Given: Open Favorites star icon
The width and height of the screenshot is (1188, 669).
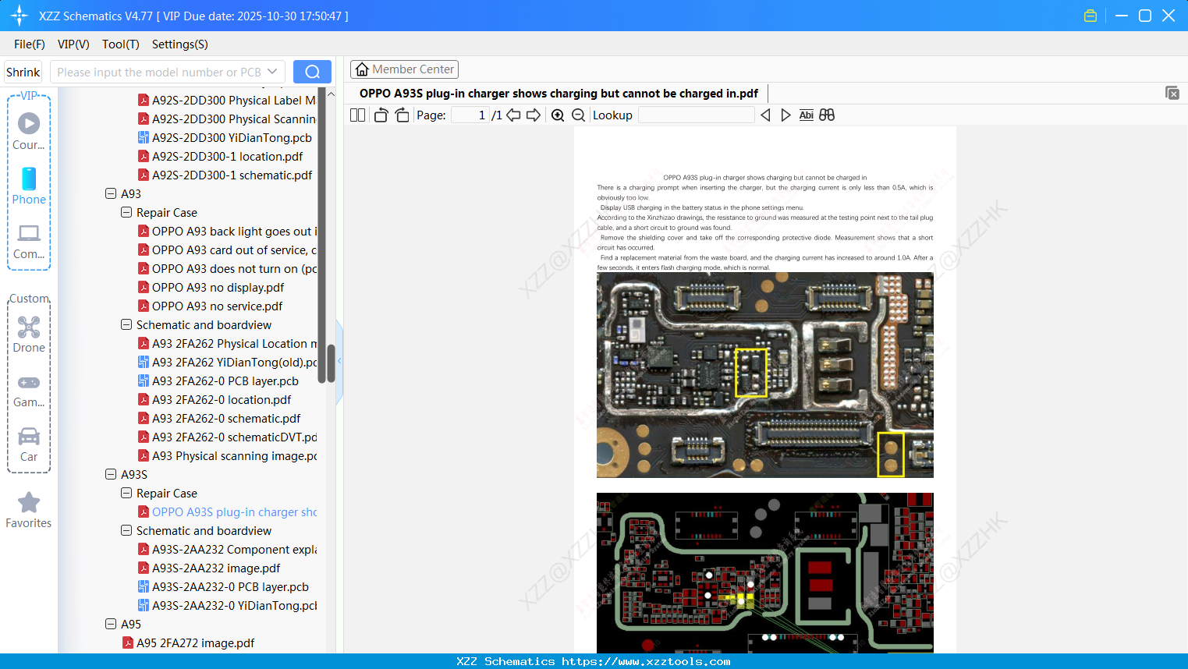Looking at the screenshot, I should click(x=29, y=510).
